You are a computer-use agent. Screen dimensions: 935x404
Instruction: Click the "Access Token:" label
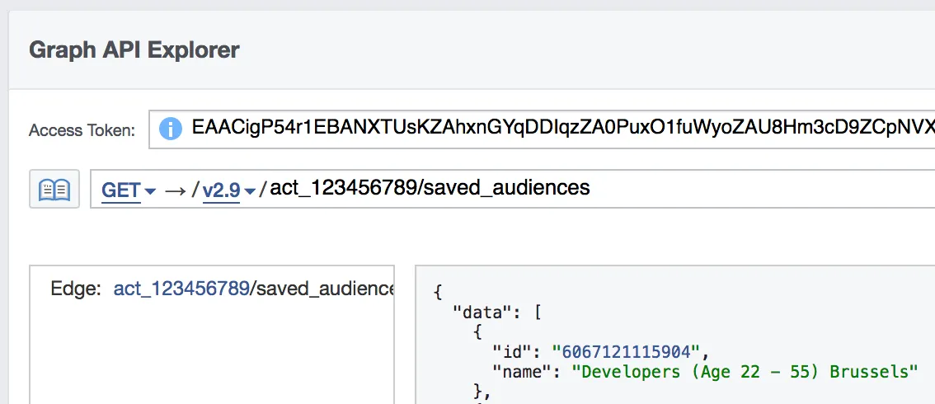click(x=82, y=130)
